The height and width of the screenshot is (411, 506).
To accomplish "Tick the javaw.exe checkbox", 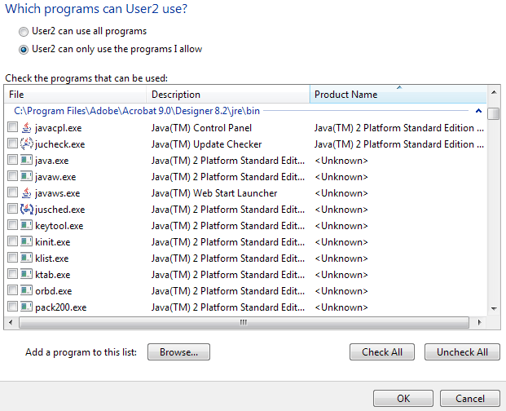I will [12, 176].
